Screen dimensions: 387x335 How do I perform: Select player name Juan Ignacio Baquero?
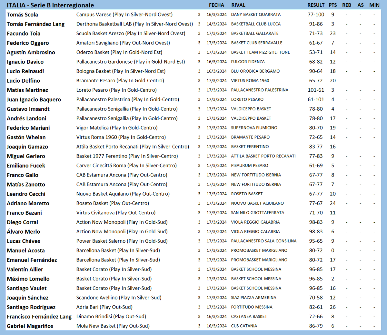pyautogui.click(x=34, y=99)
